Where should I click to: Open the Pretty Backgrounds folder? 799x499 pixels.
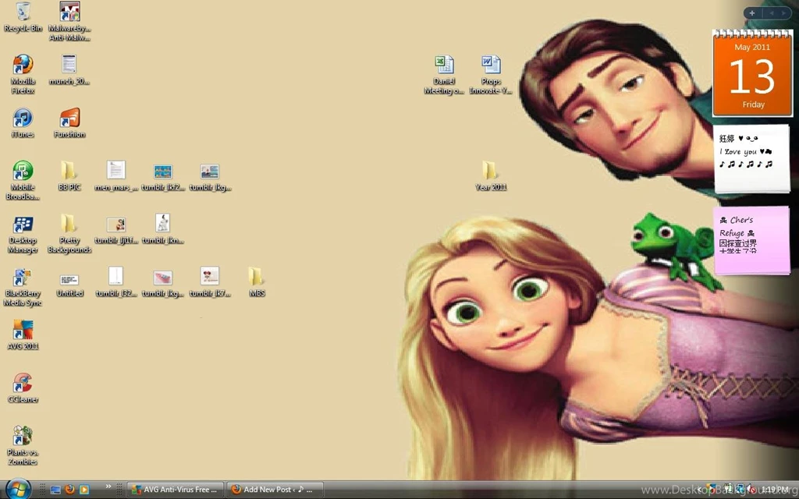pos(69,234)
